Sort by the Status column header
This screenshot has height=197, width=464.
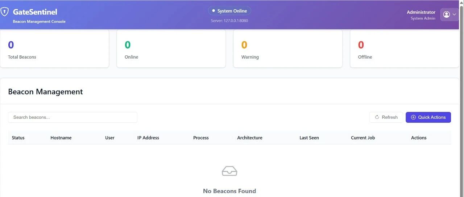[x=18, y=138]
